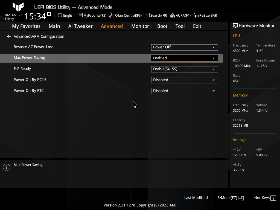Click the Version 2.21.1278 copyright text

[x=140, y=205]
